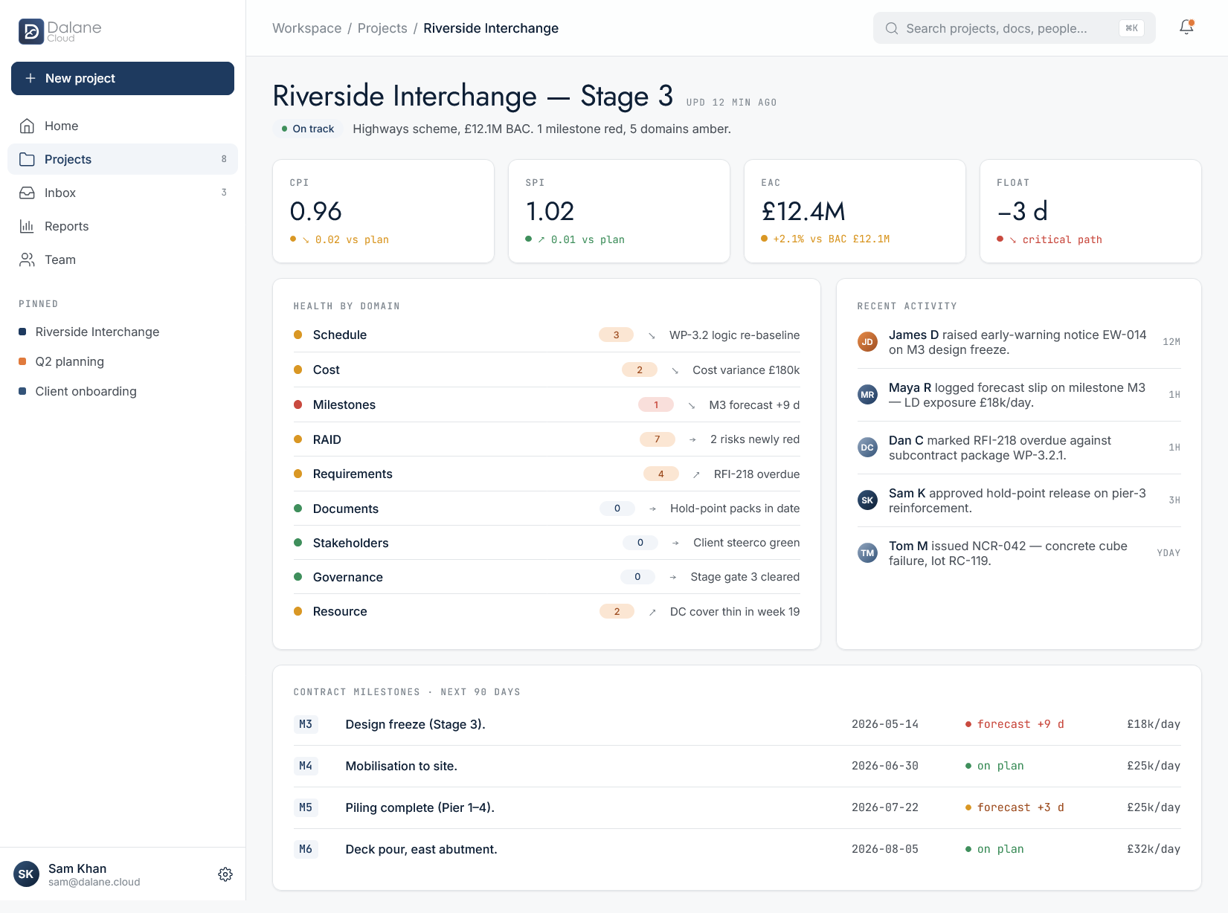Click the On track status pill
Image resolution: width=1228 pixels, height=913 pixels.
(308, 129)
